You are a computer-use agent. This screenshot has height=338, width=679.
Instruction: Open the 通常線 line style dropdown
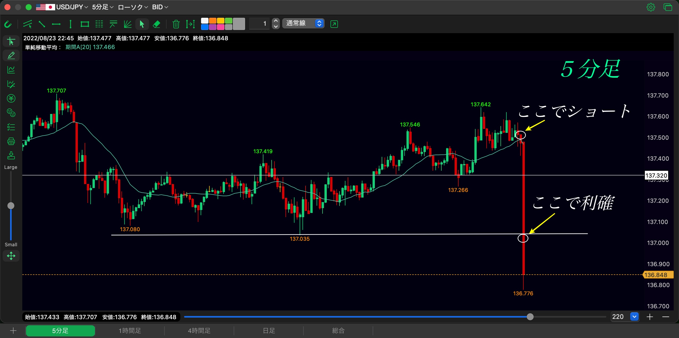pyautogui.click(x=303, y=23)
